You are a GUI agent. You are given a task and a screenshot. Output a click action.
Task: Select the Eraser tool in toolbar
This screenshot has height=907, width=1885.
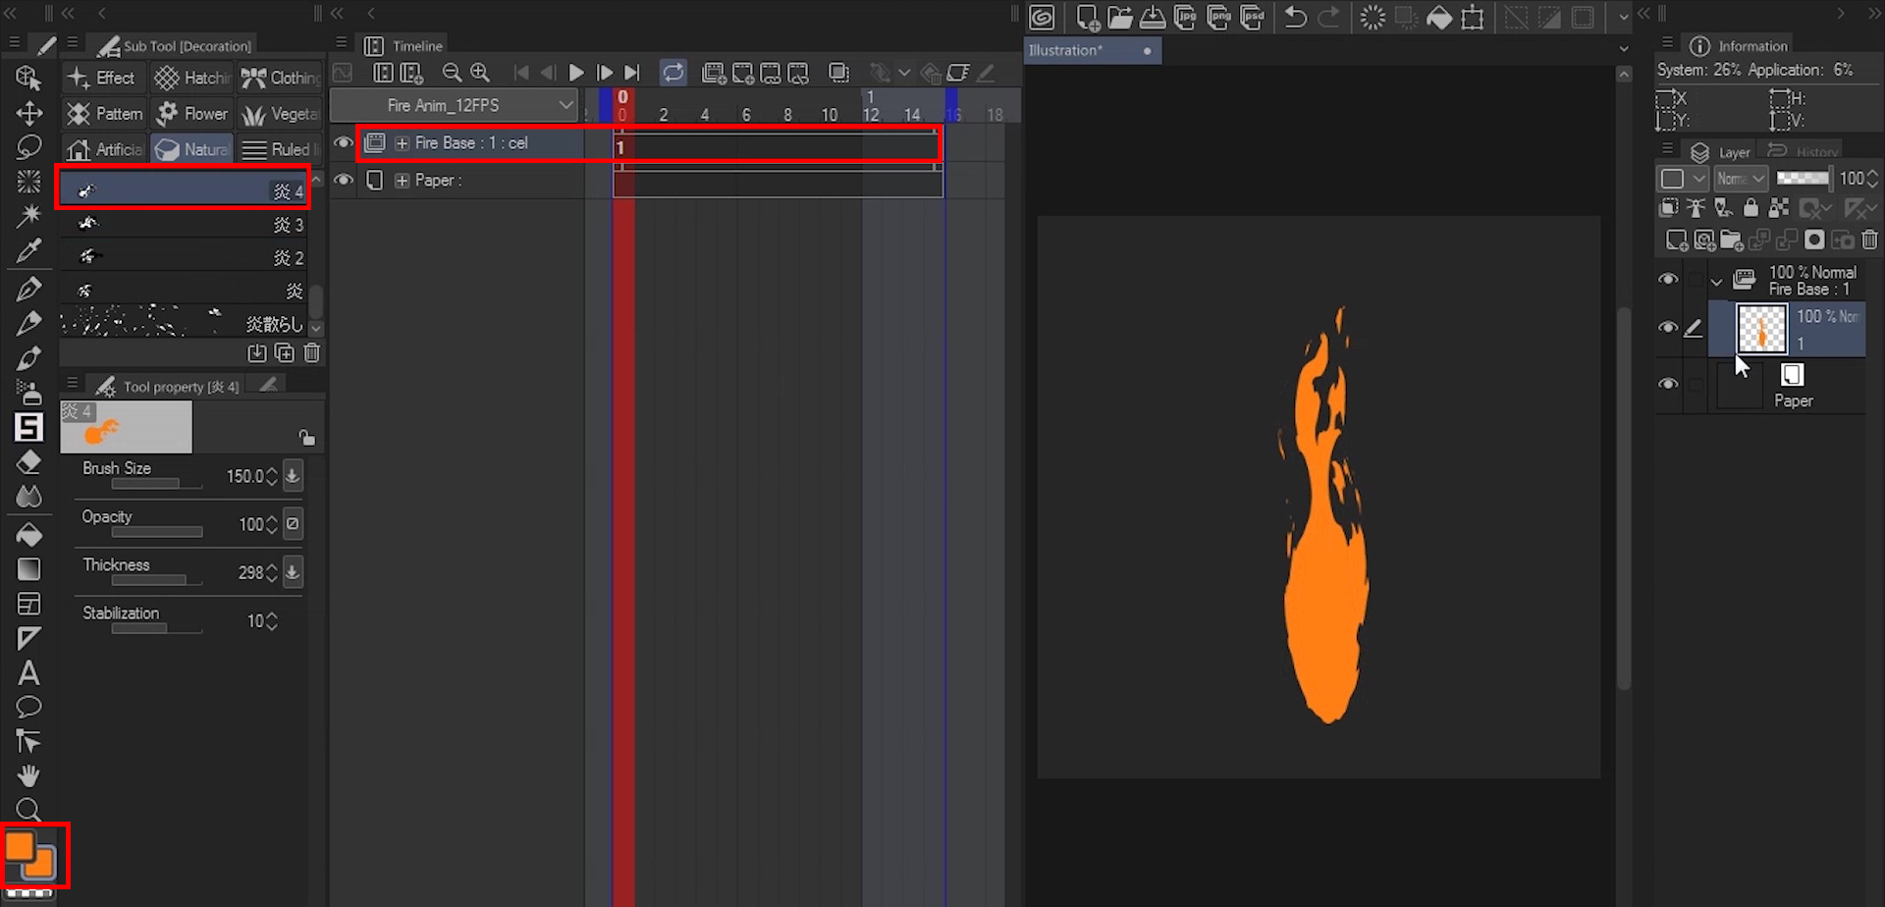[x=28, y=462]
